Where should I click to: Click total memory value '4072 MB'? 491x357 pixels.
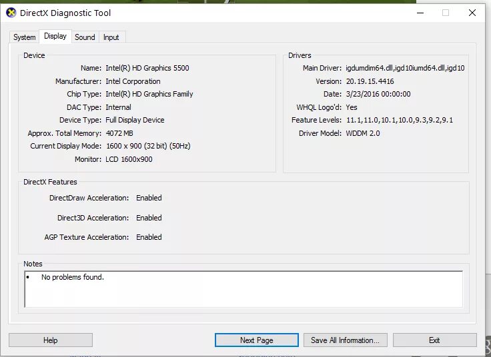point(119,133)
